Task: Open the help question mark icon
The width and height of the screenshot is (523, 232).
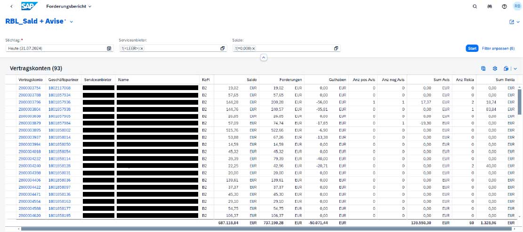Action: coord(504,7)
